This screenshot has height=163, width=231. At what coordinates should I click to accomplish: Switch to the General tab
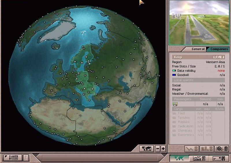coord(198,49)
